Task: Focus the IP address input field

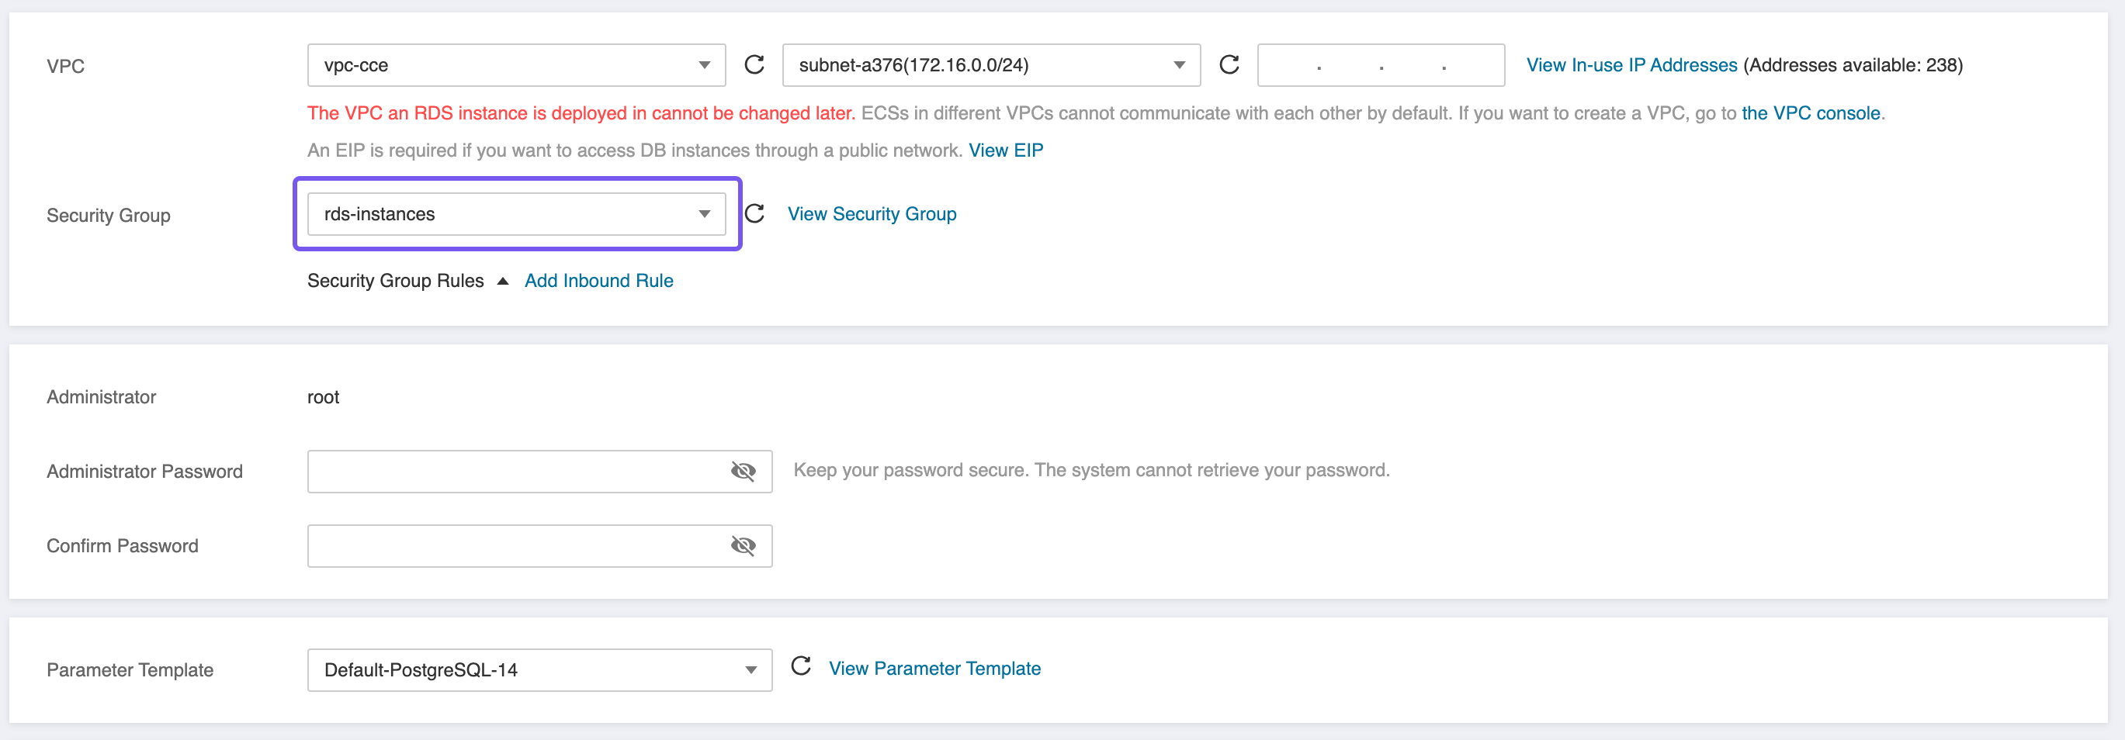Action: (1380, 65)
